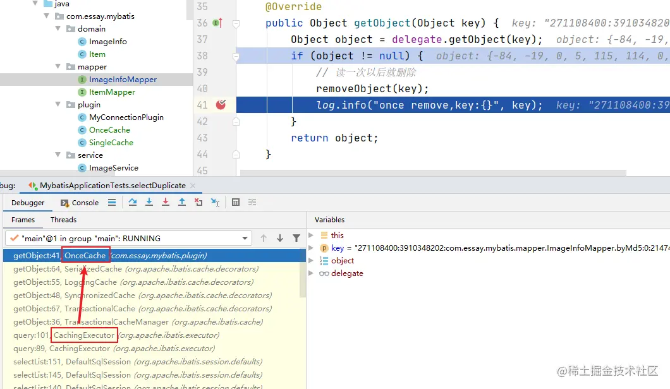Select frame query:101, CachingExecutor
The width and height of the screenshot is (670, 389).
154,335
